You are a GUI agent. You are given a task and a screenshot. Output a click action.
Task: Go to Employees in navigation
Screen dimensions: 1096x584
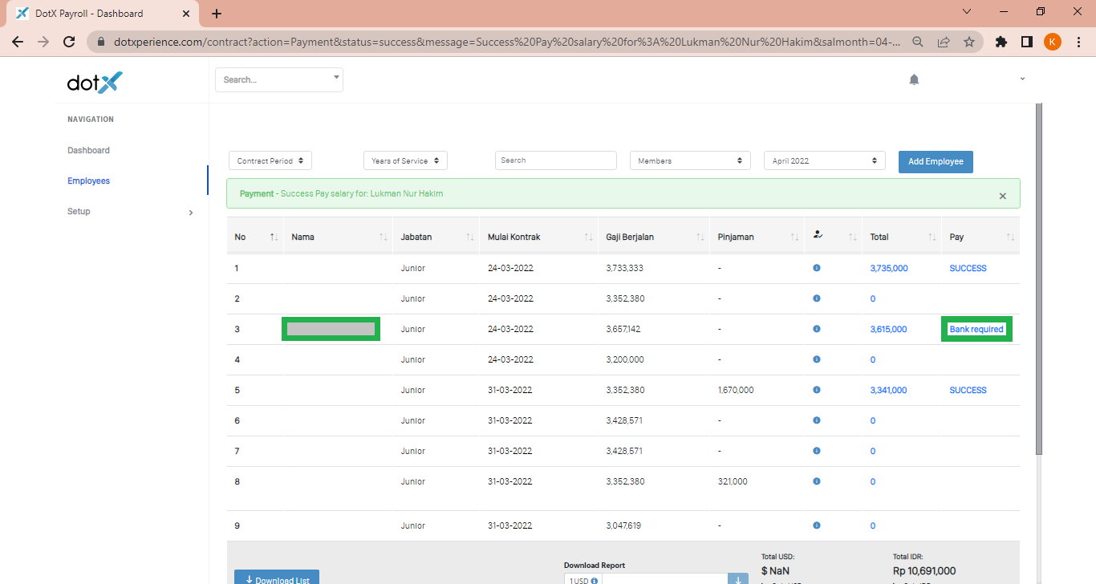tap(88, 180)
